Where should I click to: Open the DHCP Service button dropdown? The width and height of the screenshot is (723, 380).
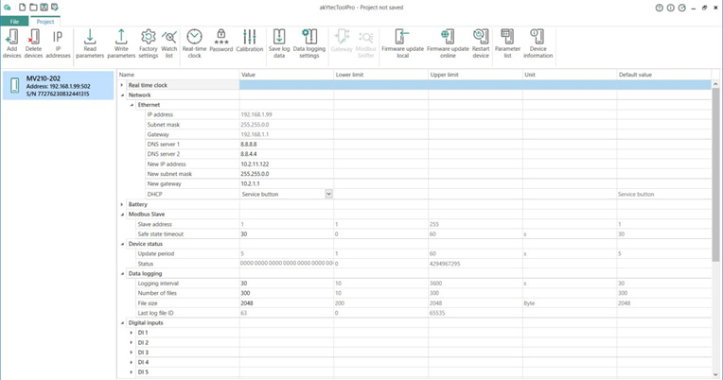(x=329, y=194)
